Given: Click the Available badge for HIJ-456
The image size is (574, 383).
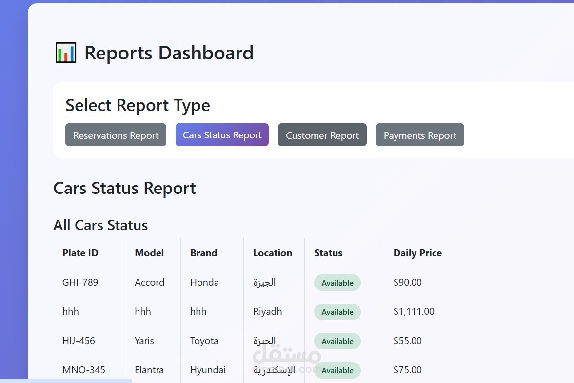Looking at the screenshot, I should (337, 341).
